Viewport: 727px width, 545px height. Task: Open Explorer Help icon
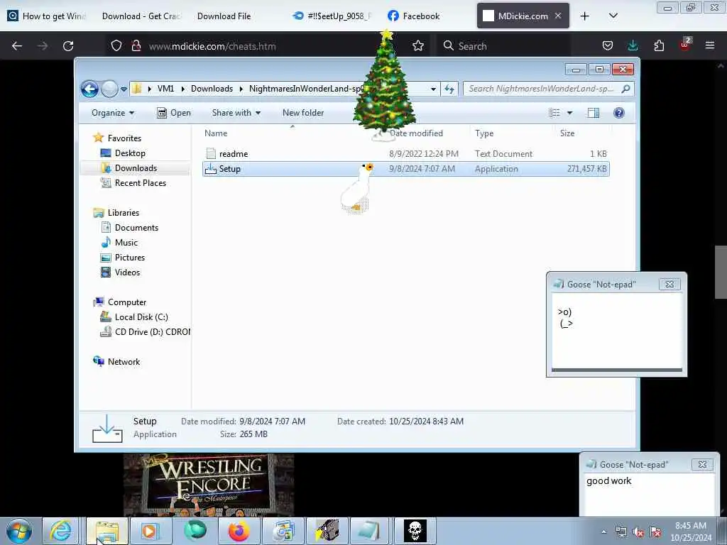618,113
